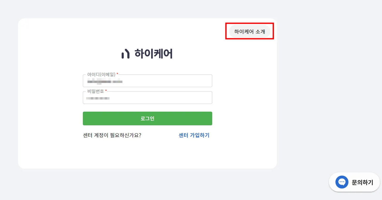The width and height of the screenshot is (382, 200).
Task: Click the 센터 계정이 필요하신가요? text
Action: click(x=112, y=135)
